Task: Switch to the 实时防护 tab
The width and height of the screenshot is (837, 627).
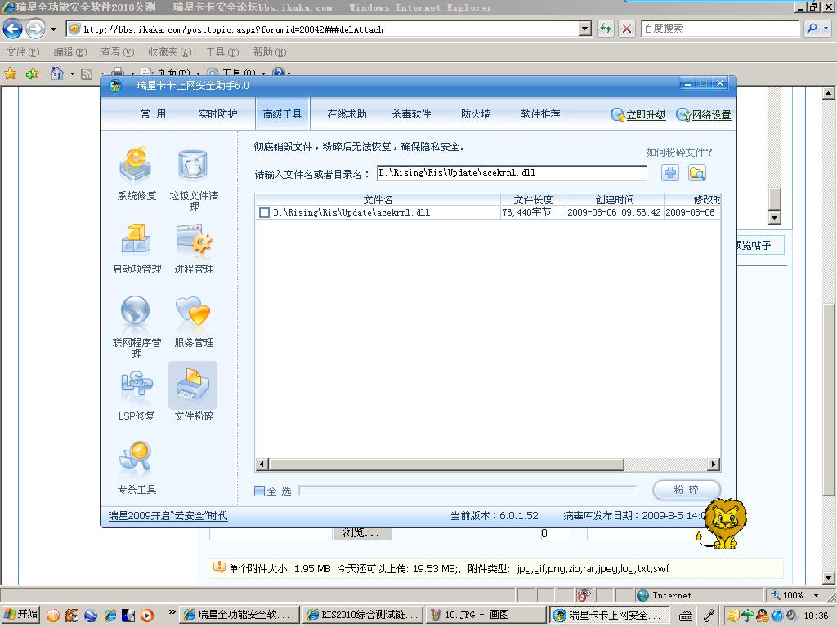Action: coord(217,113)
